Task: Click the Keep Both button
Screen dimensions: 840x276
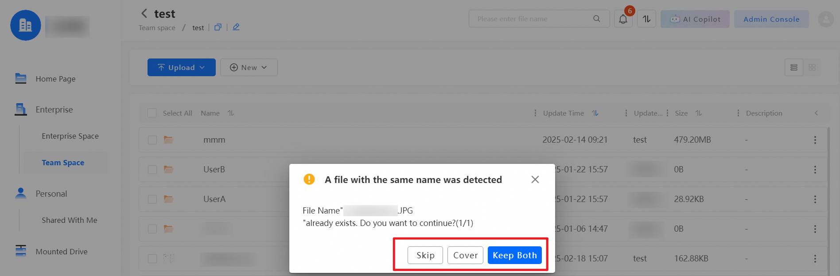Action: tap(514, 255)
